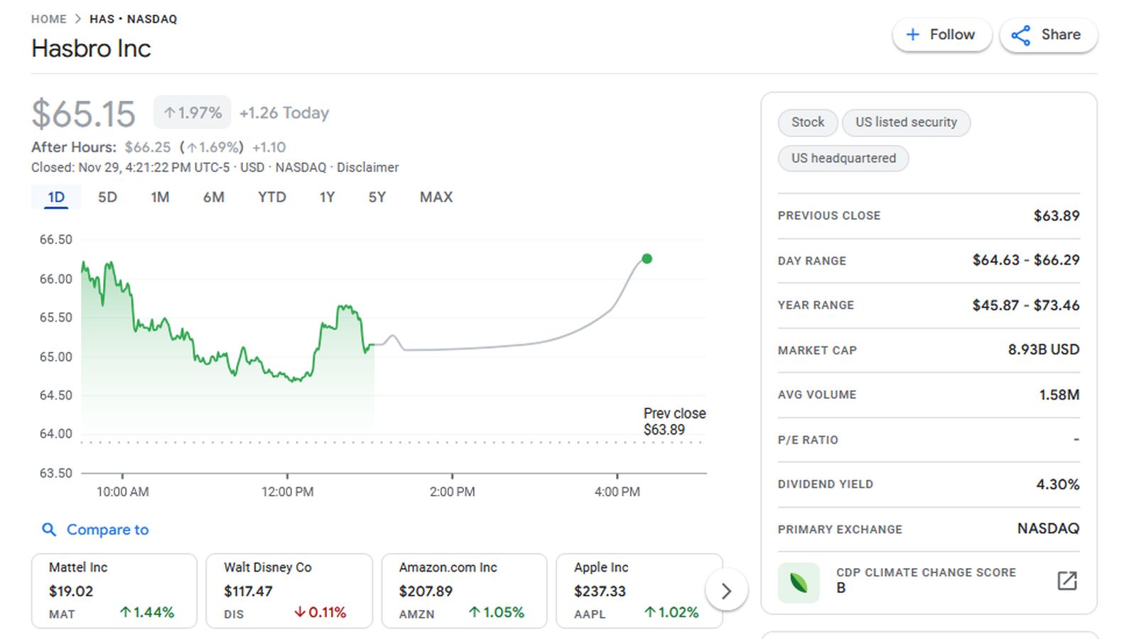This screenshot has width=1129, height=639.
Task: Click the DIVIDEND YIELD value 4.30%
Action: (x=1057, y=484)
